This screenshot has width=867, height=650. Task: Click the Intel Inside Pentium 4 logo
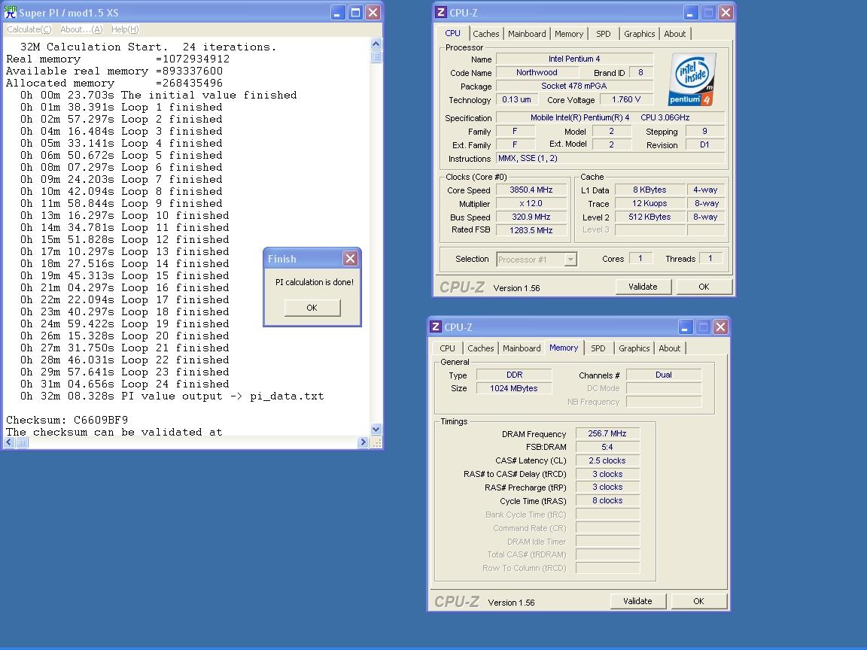click(692, 79)
